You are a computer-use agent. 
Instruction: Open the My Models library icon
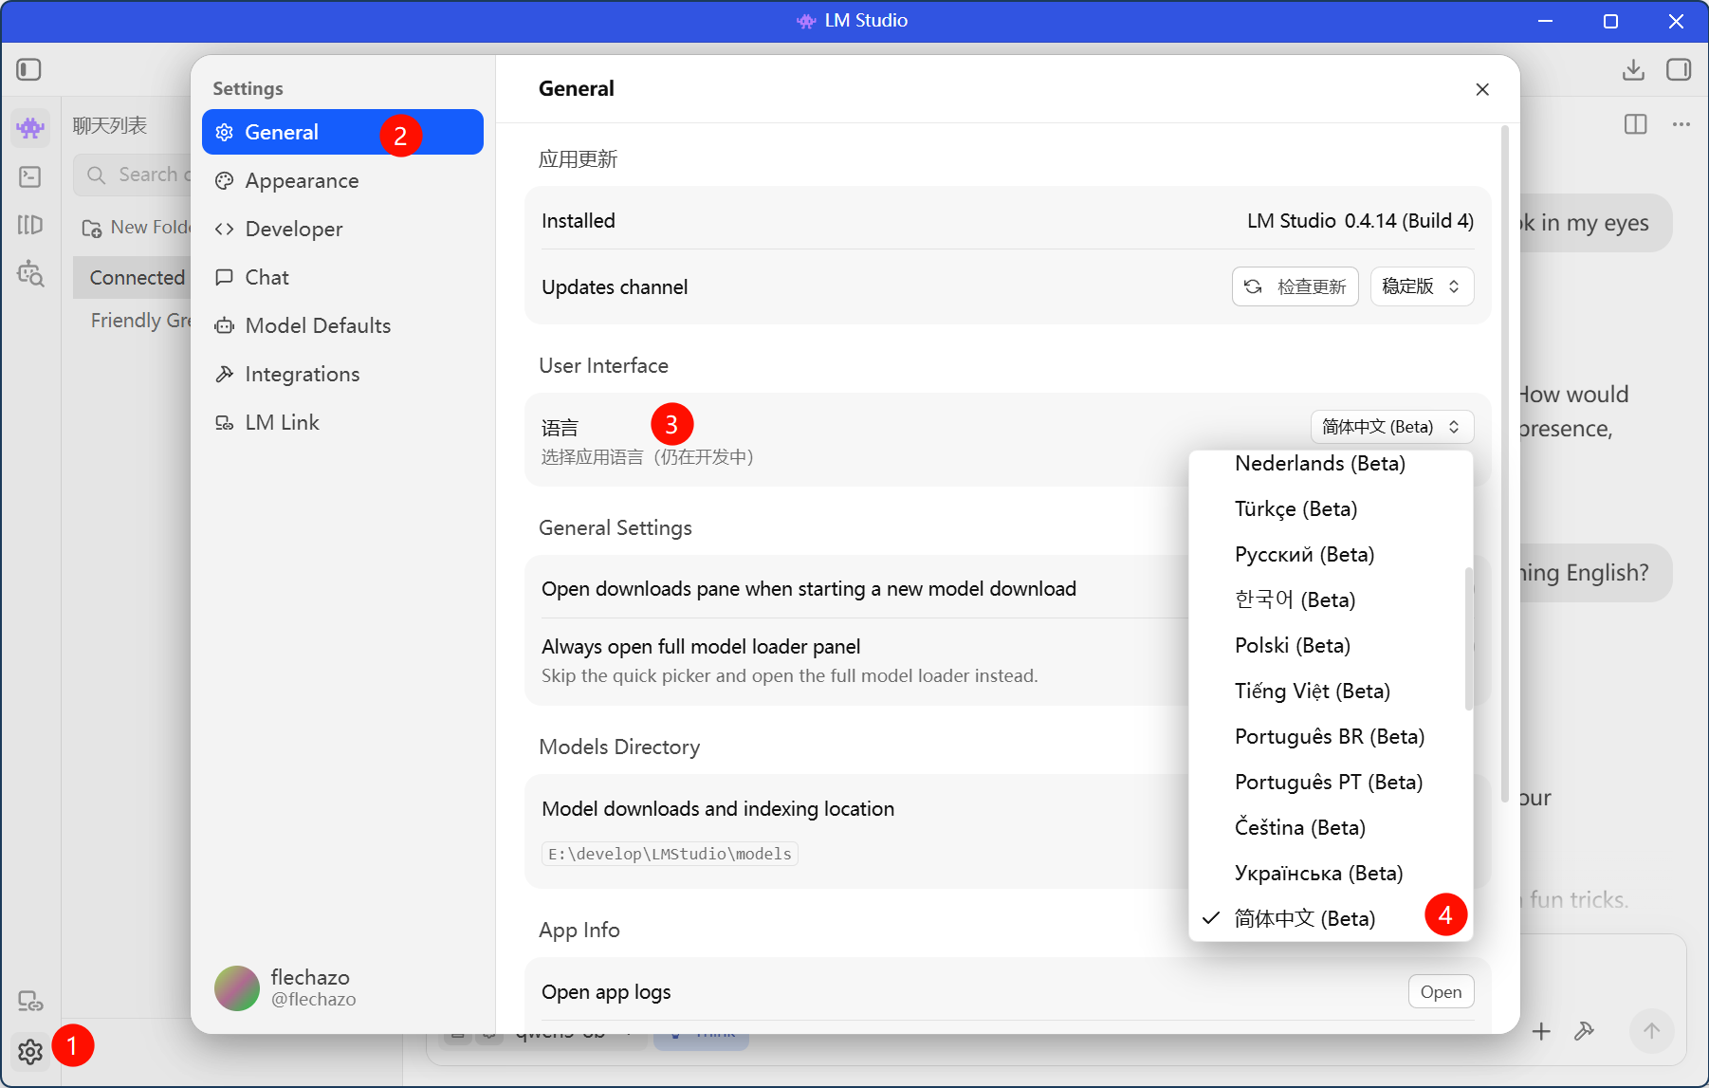click(x=30, y=225)
